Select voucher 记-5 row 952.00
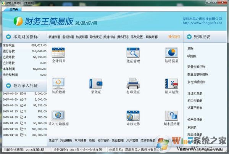The width and height of the screenshot is (229, 154). 25,111
